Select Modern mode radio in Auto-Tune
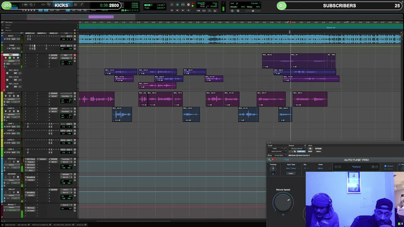 click(x=385, y=166)
